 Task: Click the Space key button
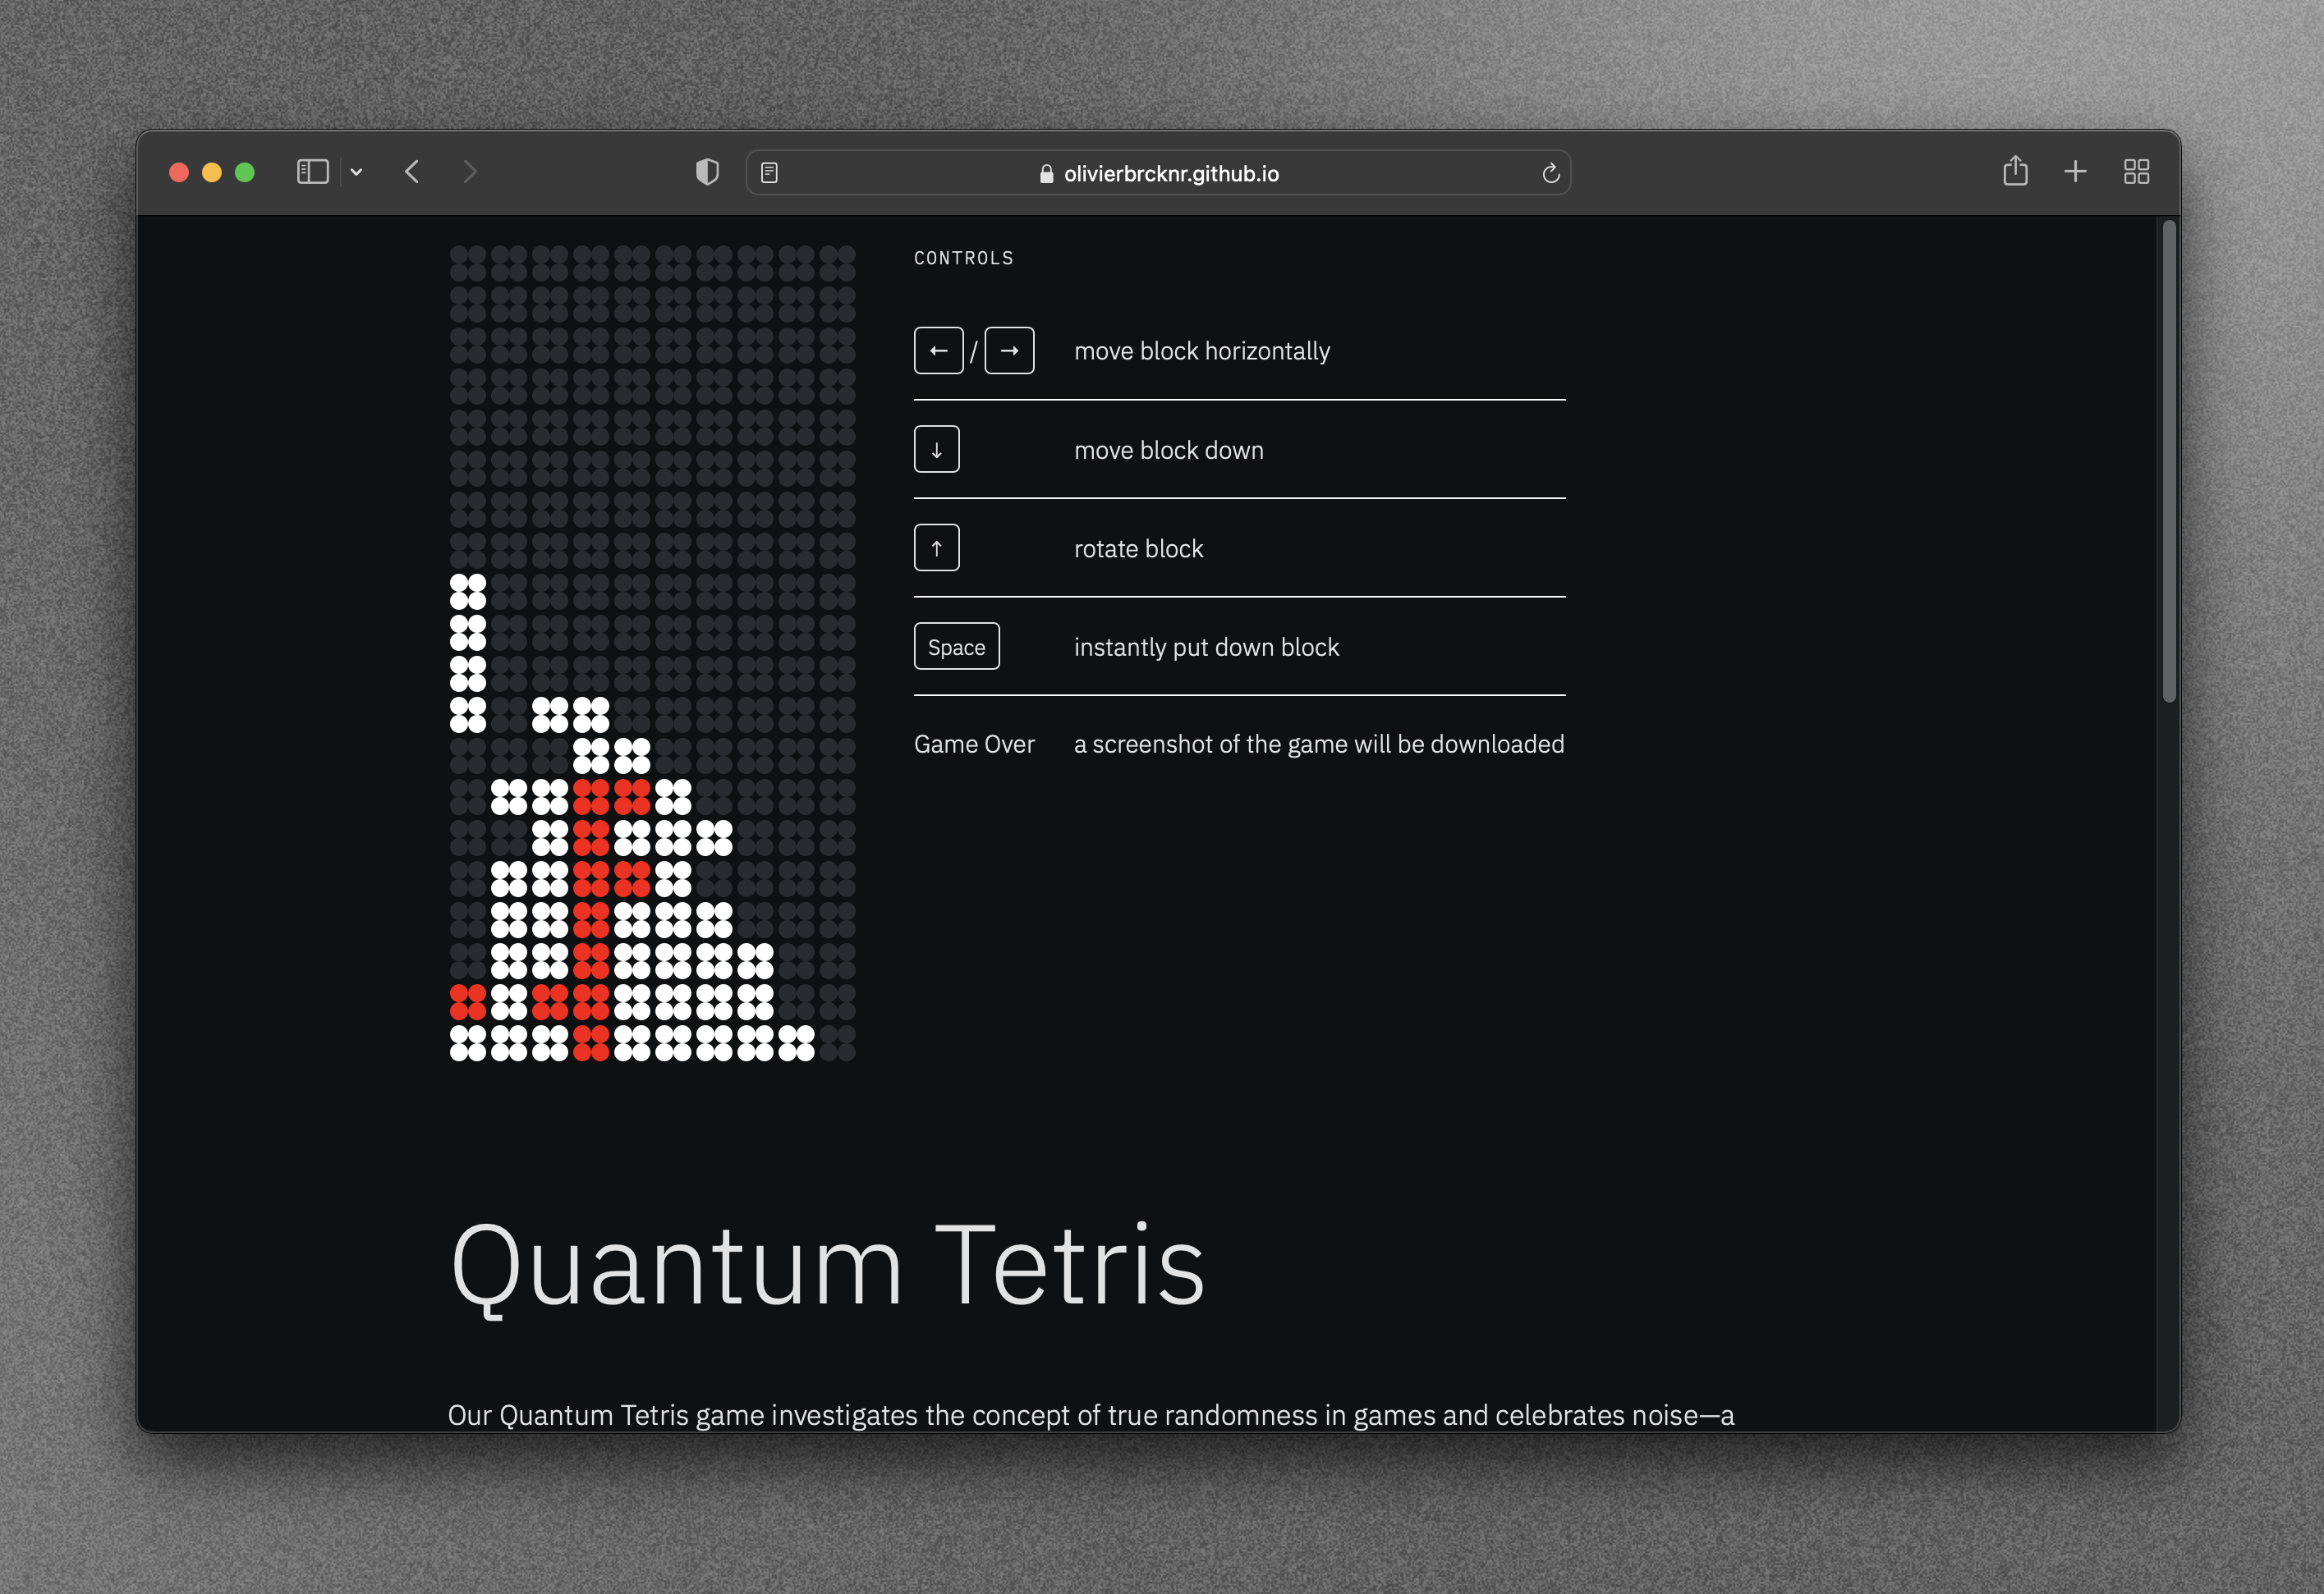tap(956, 647)
